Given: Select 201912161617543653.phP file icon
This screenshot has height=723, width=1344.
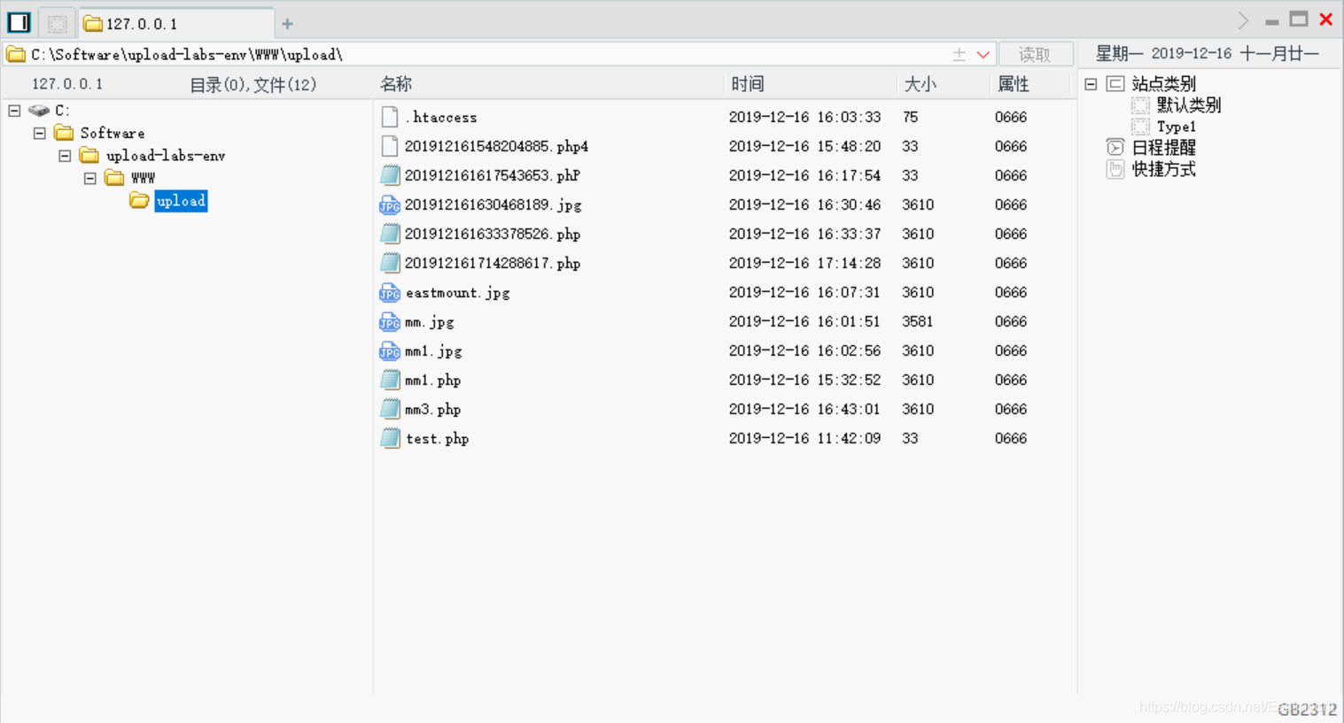Looking at the screenshot, I should pos(390,175).
